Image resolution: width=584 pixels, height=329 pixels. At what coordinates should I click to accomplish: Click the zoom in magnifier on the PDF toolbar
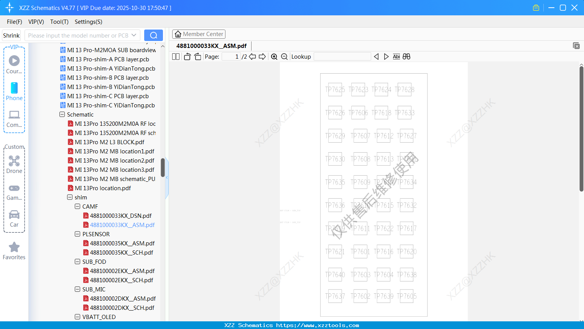[x=274, y=56]
